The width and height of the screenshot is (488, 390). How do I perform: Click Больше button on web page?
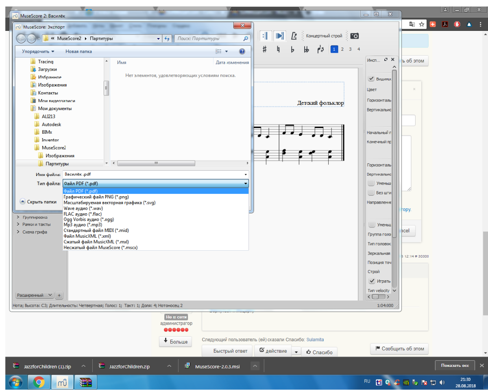pyautogui.click(x=175, y=342)
